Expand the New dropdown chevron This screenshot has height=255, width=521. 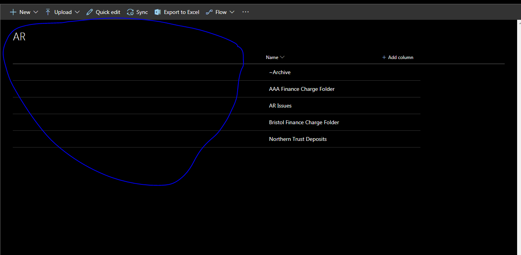click(x=36, y=12)
